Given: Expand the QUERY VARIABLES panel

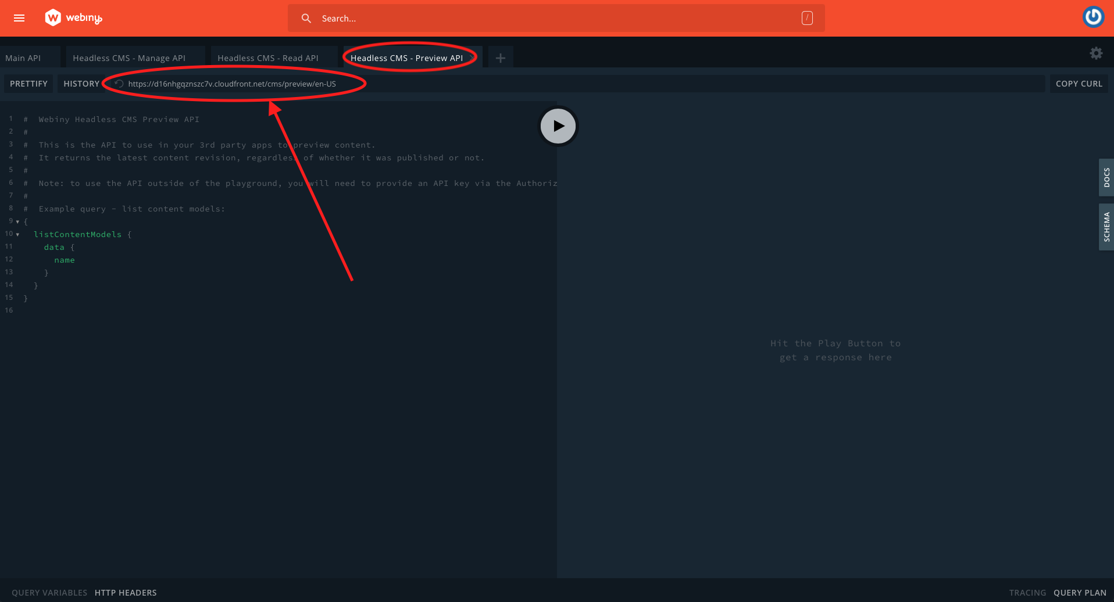Looking at the screenshot, I should tap(49, 593).
